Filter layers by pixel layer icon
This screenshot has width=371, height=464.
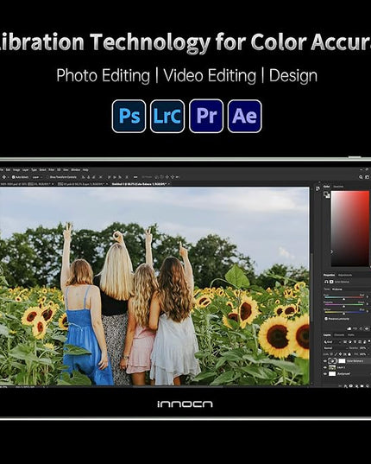345,342
